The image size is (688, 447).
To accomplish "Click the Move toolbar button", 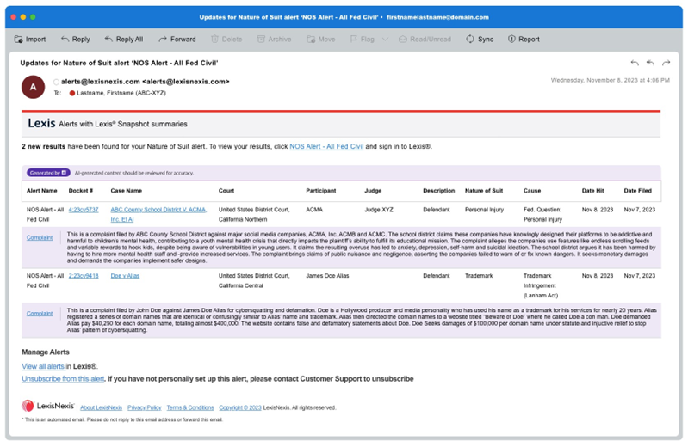I will point(320,39).
